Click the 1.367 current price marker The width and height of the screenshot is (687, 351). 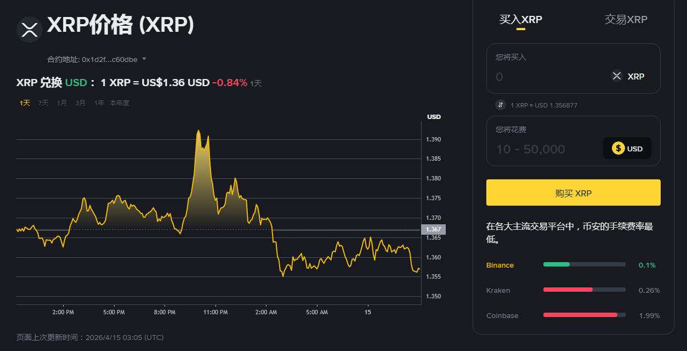tap(433, 229)
